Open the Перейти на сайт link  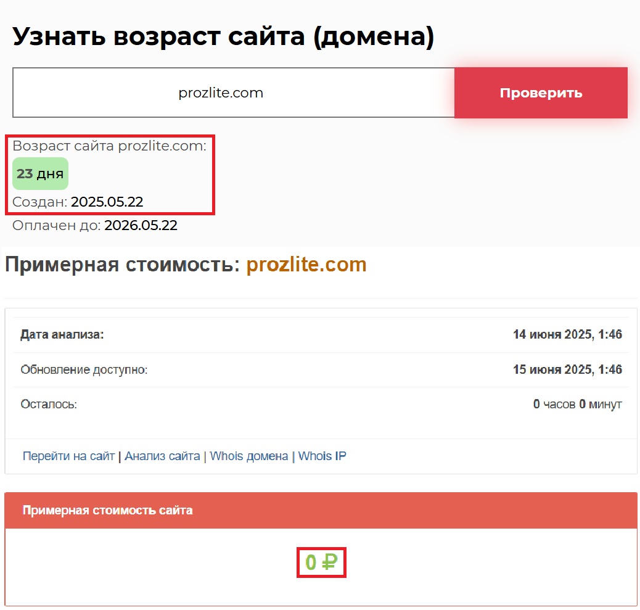(x=68, y=456)
